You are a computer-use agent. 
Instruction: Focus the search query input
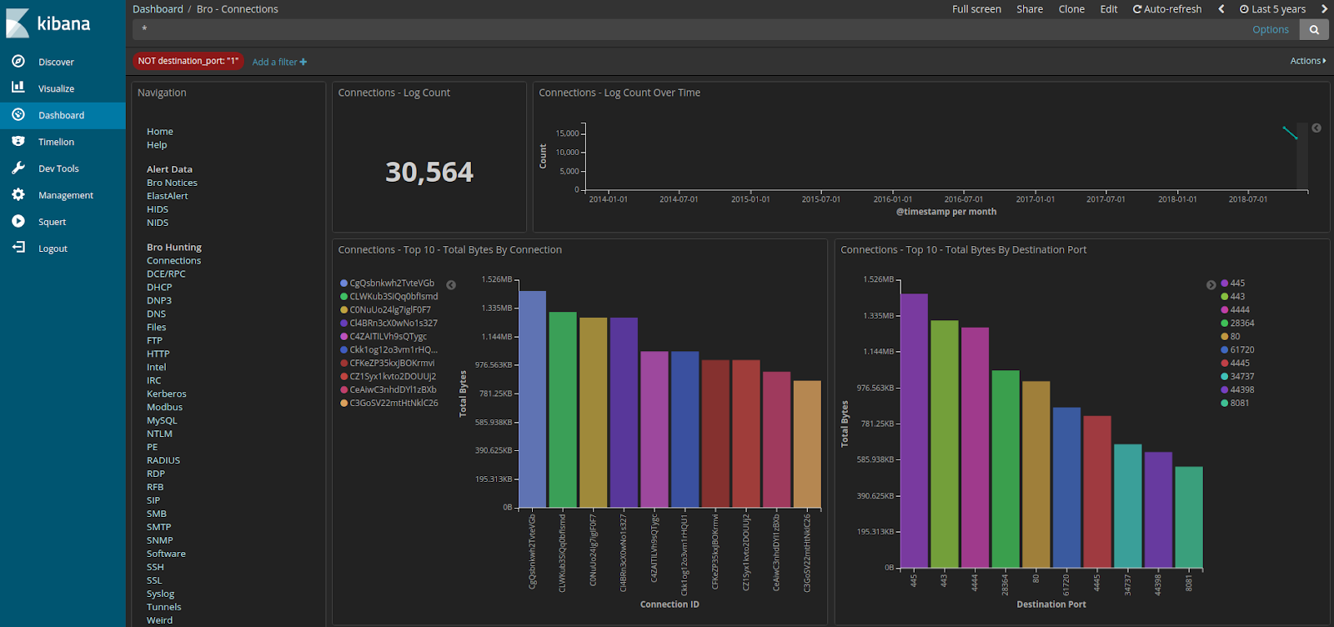click(688, 29)
